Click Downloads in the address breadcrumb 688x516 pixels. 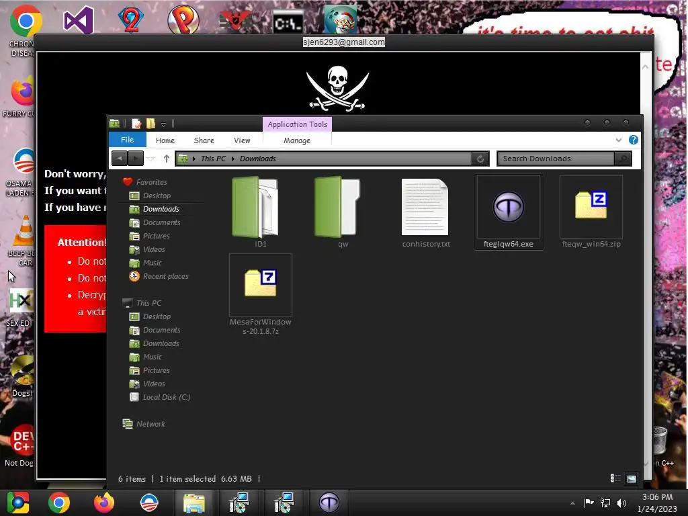[x=258, y=159]
